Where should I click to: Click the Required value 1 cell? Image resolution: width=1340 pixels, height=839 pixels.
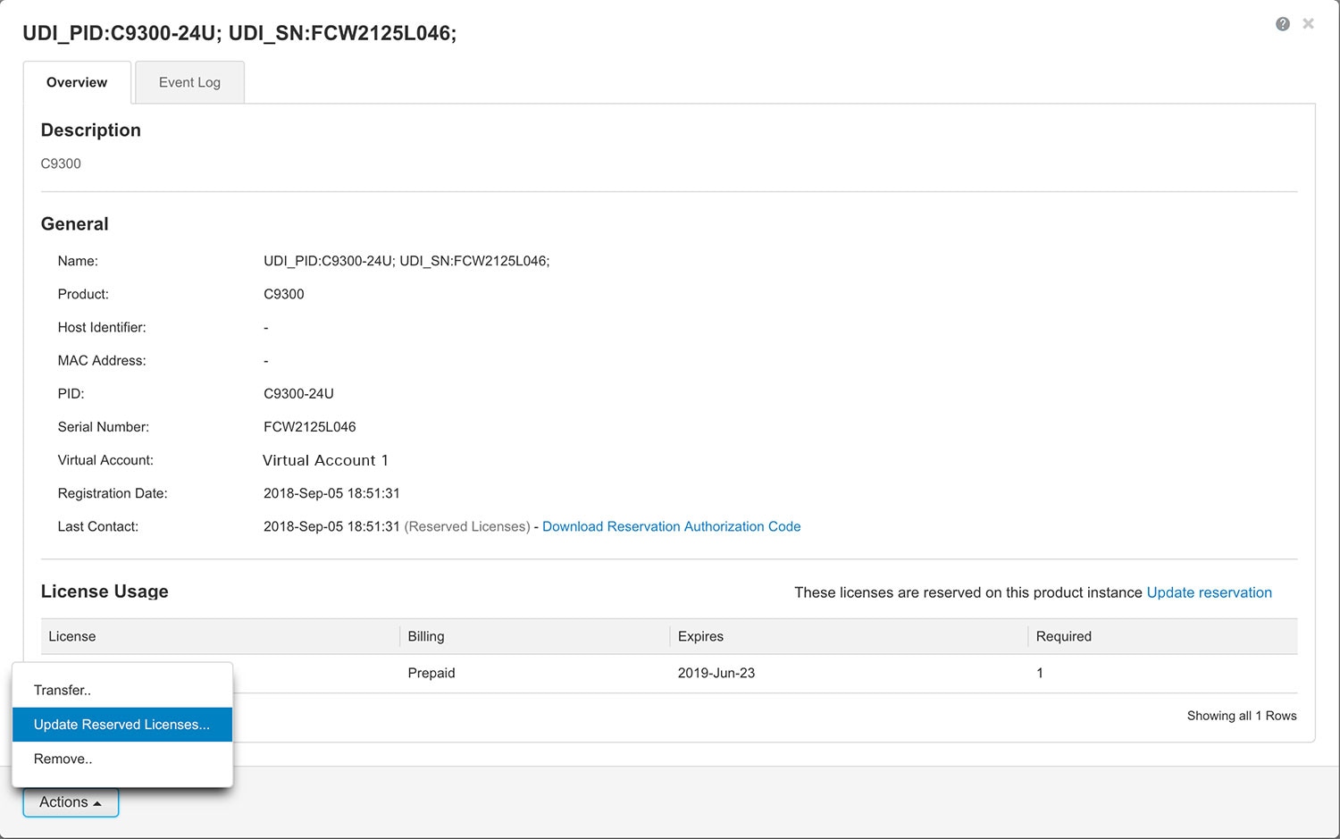click(1040, 673)
